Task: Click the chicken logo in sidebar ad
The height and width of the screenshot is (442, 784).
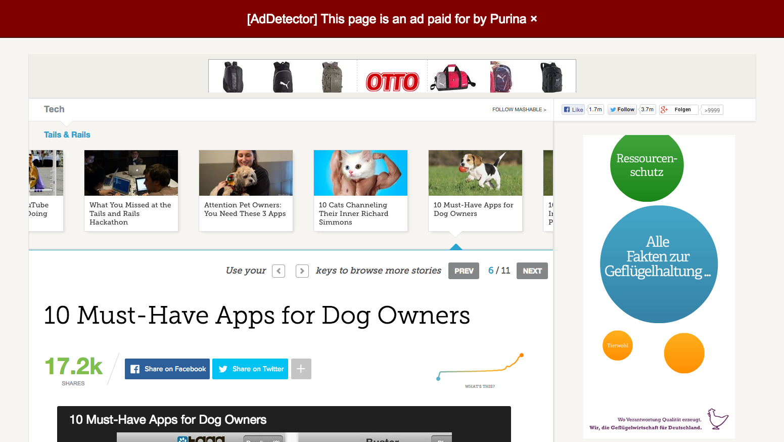Action: (717, 419)
